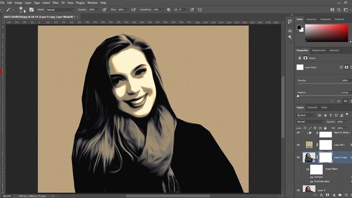Hide the Layer 0 copy layer
The image size is (352, 198).
pyautogui.click(x=298, y=157)
